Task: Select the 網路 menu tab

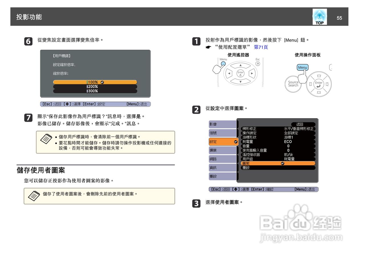Action: pos(223,159)
